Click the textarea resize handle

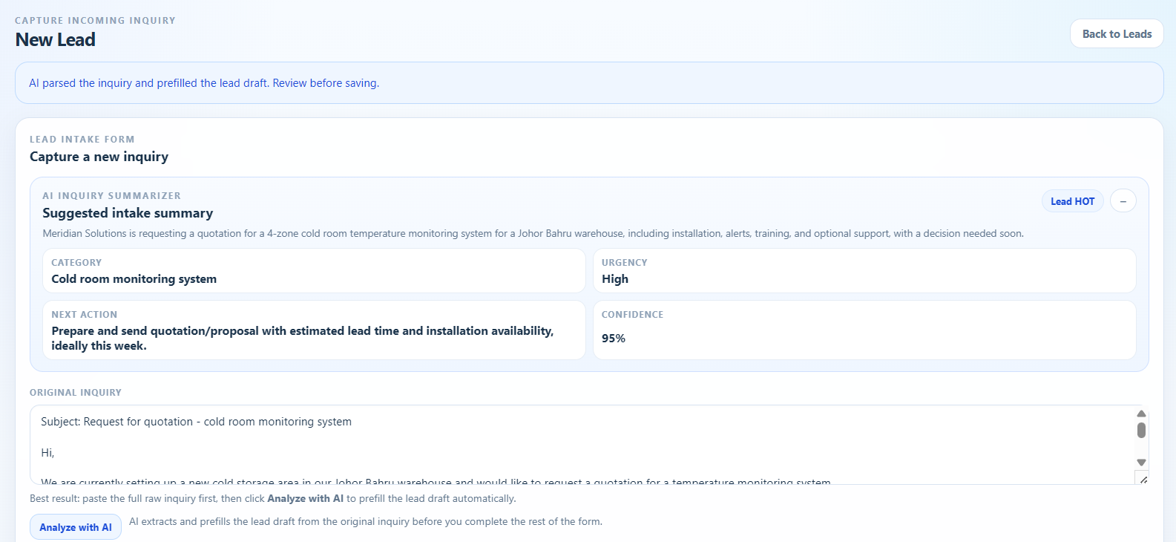point(1143,480)
